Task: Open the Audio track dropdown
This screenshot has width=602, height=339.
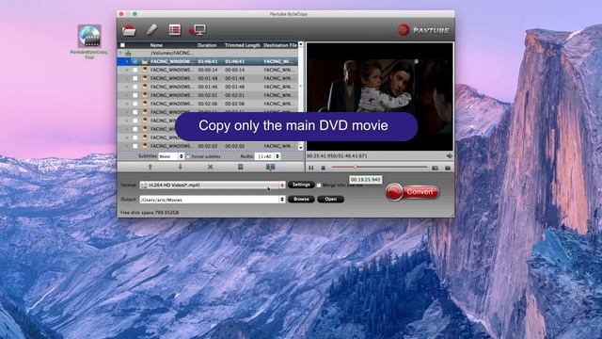Action: click(x=267, y=156)
